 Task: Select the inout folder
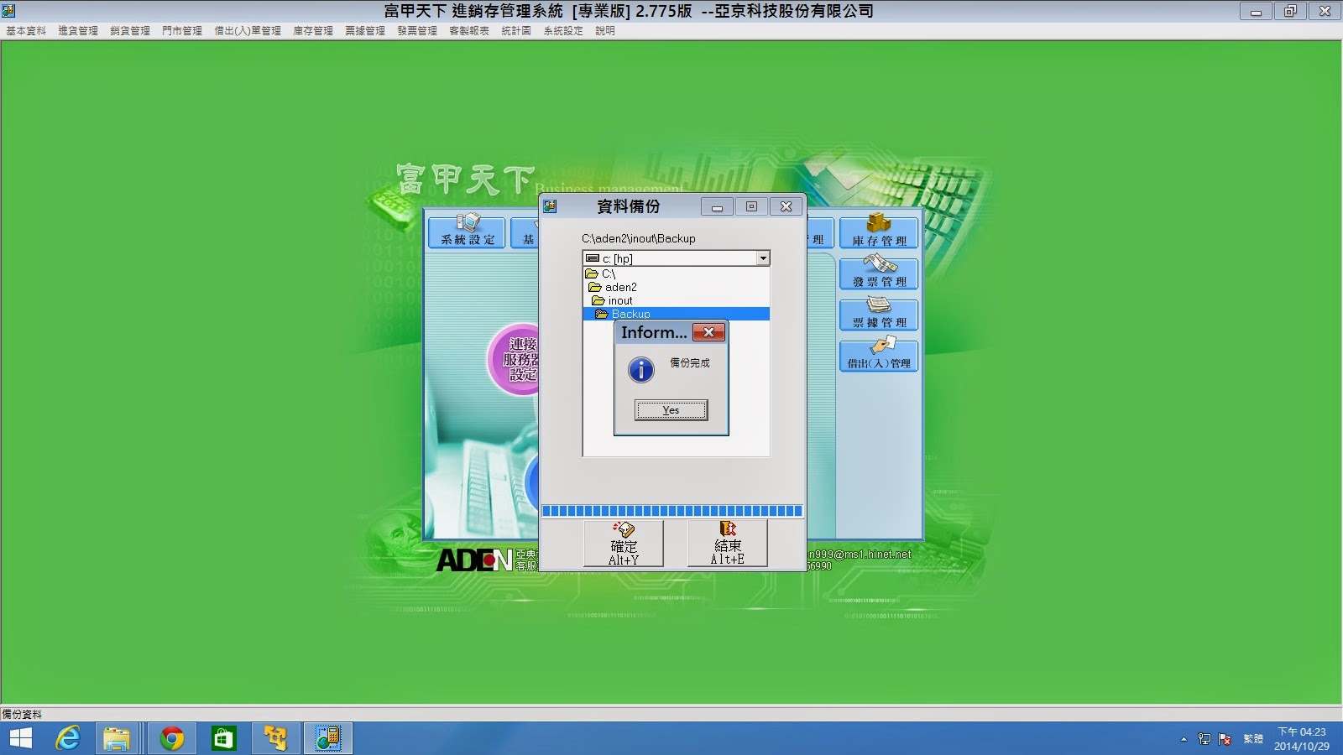(x=612, y=300)
